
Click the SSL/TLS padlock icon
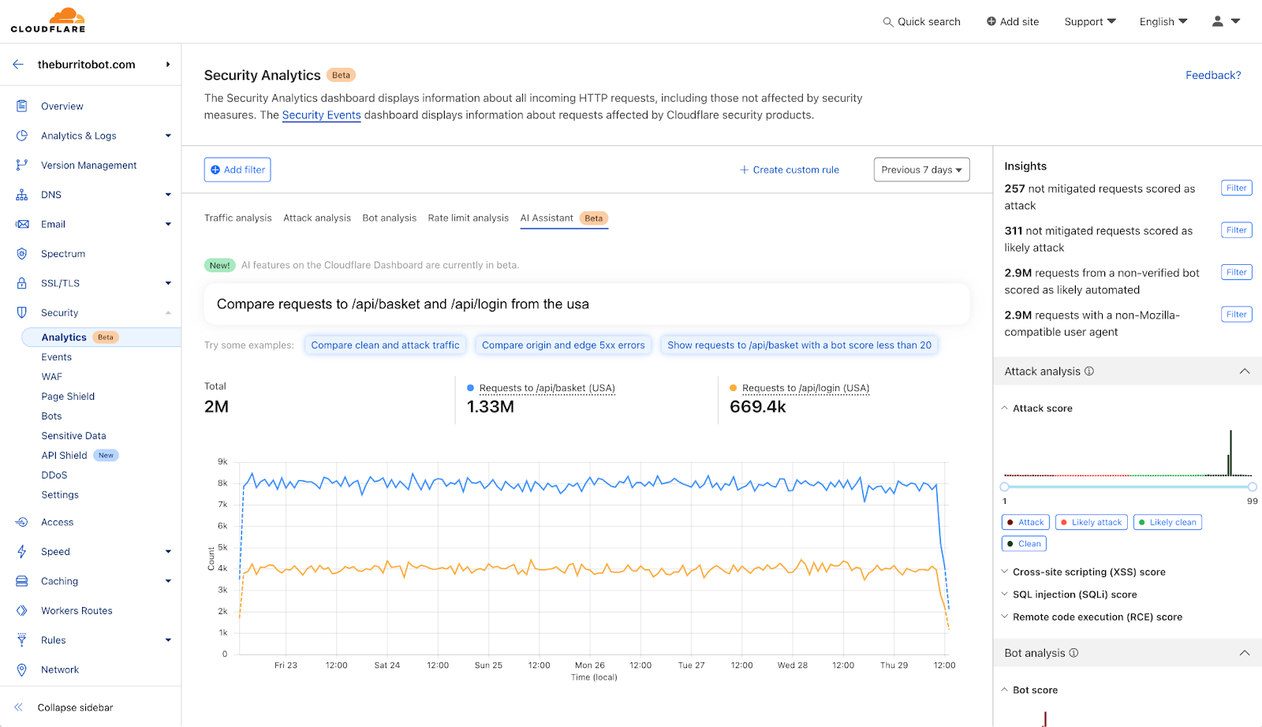click(22, 283)
